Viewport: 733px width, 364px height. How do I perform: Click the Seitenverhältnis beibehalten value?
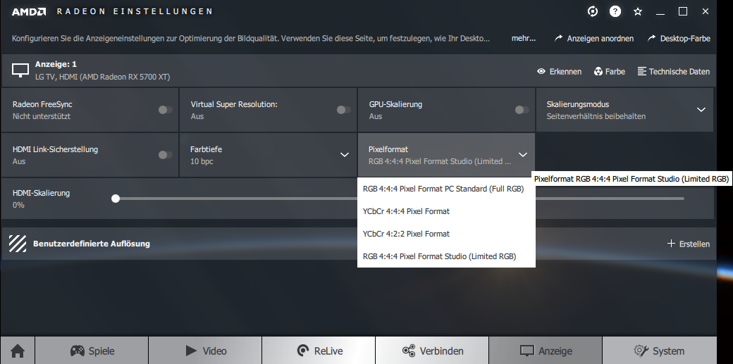tap(596, 116)
